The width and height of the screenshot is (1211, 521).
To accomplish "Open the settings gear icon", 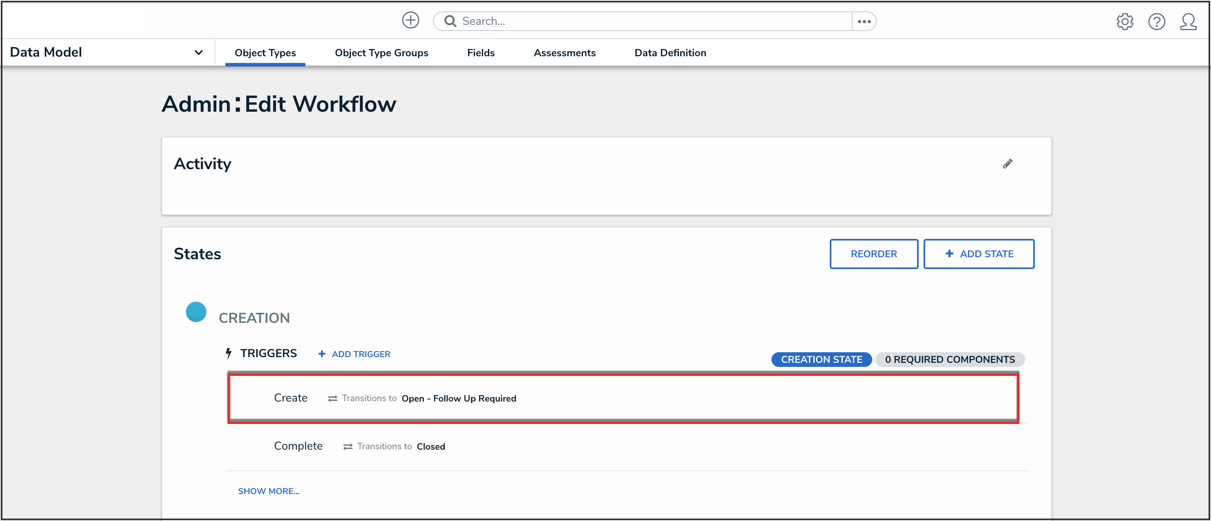I will coord(1125,22).
